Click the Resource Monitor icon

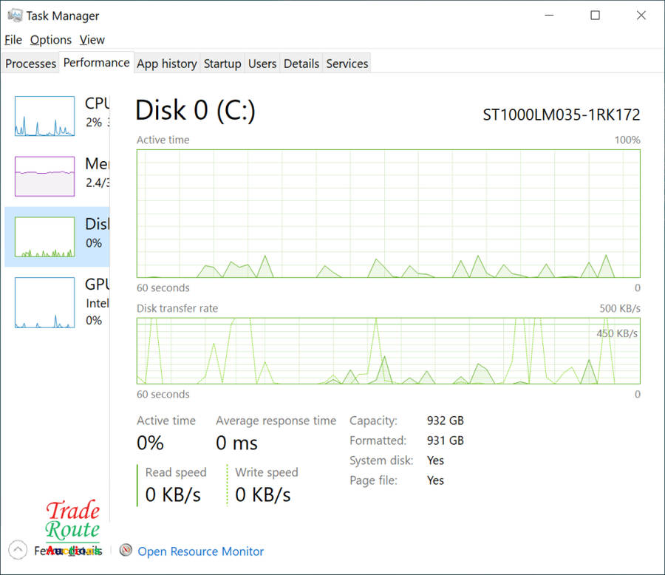point(126,551)
